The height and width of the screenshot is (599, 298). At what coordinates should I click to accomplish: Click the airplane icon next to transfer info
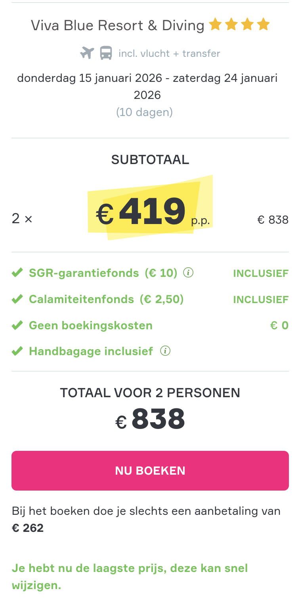(87, 53)
